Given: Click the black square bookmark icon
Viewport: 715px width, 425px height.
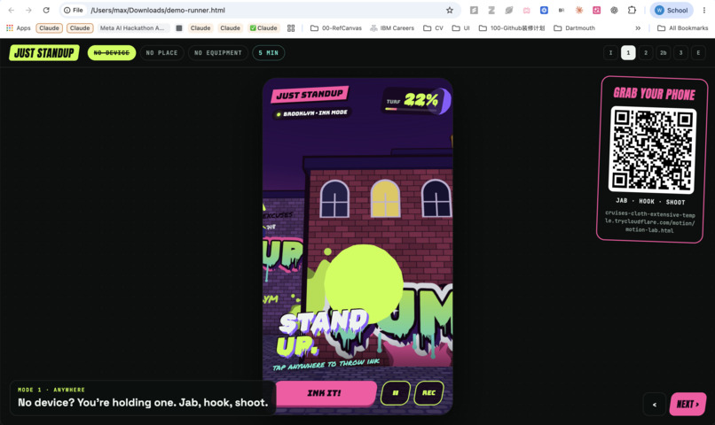Looking at the screenshot, I should [179, 27].
